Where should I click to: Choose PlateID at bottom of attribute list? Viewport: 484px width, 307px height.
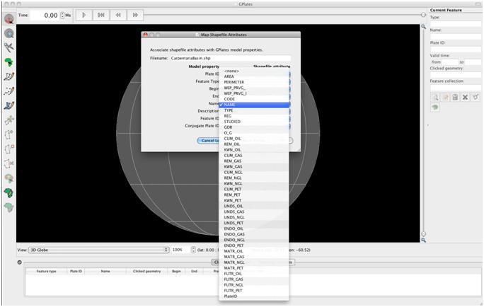point(254,296)
